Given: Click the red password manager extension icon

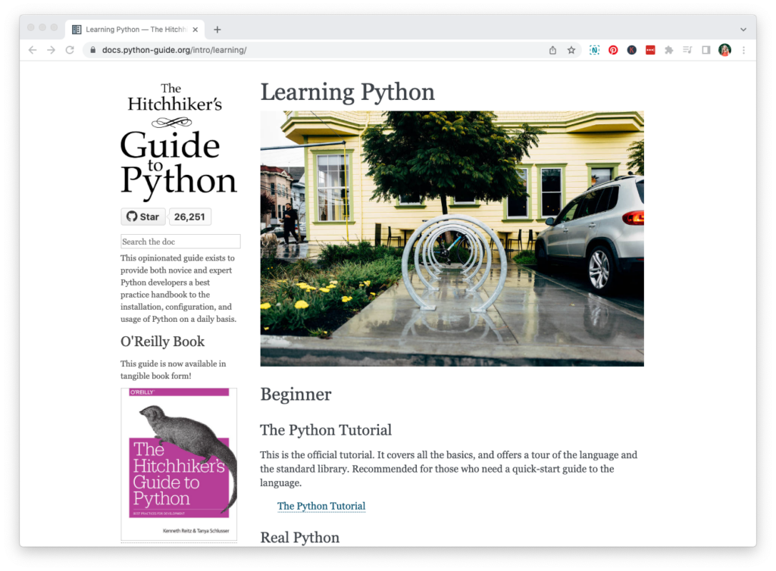Looking at the screenshot, I should point(650,50).
